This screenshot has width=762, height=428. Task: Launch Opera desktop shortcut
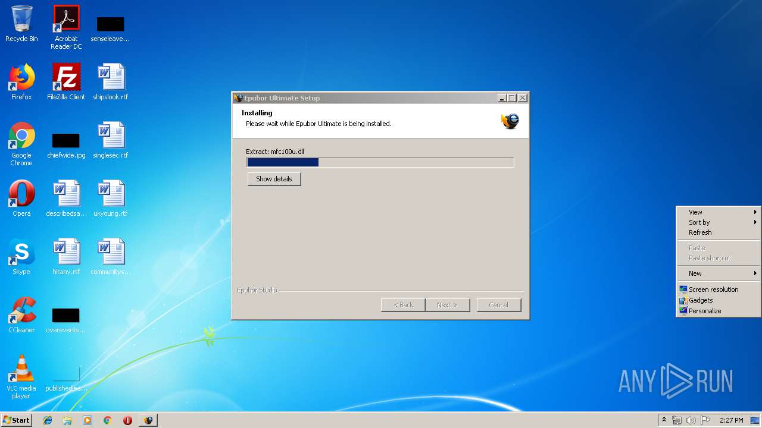tap(21, 199)
